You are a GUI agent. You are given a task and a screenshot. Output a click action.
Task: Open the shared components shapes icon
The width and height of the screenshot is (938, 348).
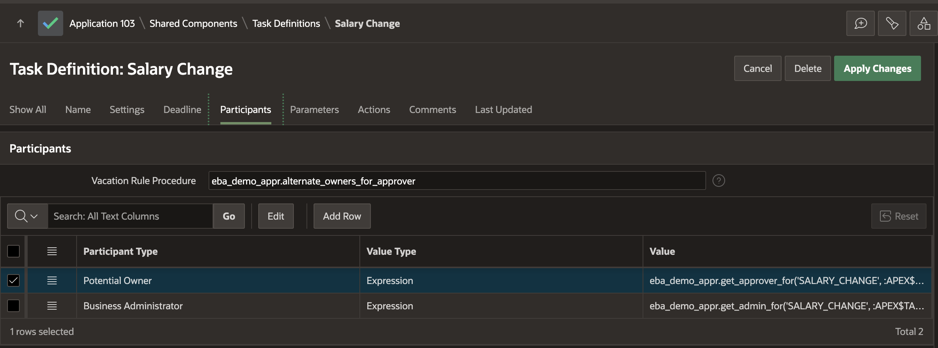coord(923,23)
